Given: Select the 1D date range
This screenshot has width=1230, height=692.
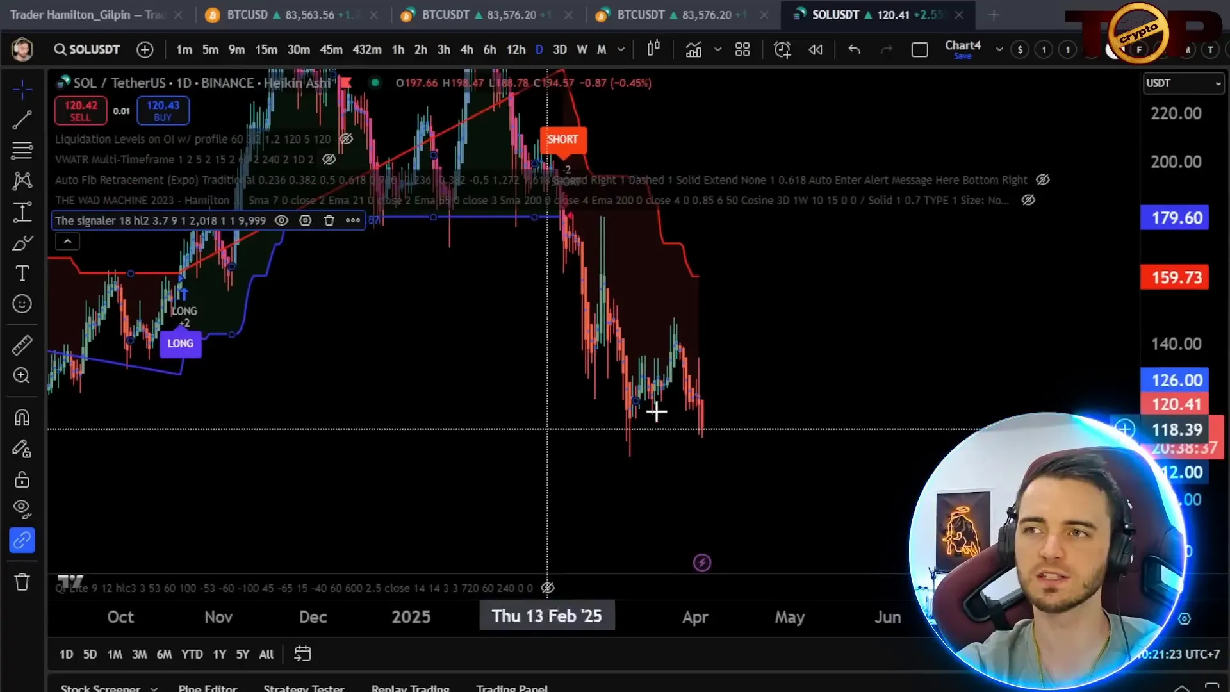Looking at the screenshot, I should point(66,654).
